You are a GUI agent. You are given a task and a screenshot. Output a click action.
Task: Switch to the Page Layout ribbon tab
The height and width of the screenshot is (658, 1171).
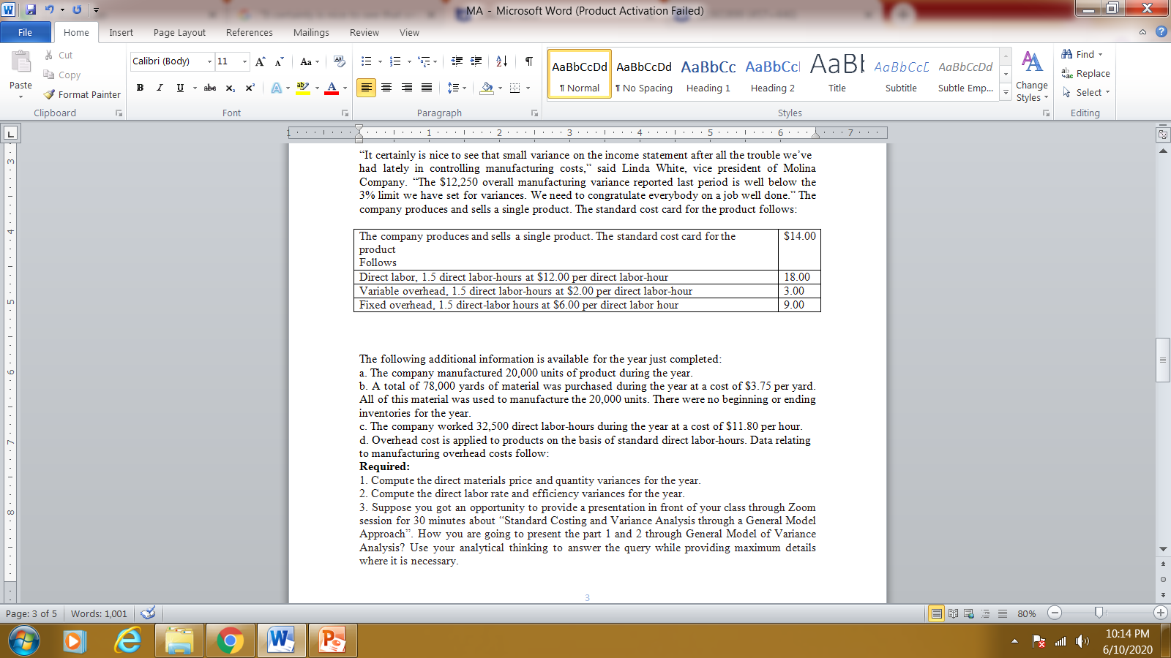click(x=179, y=32)
